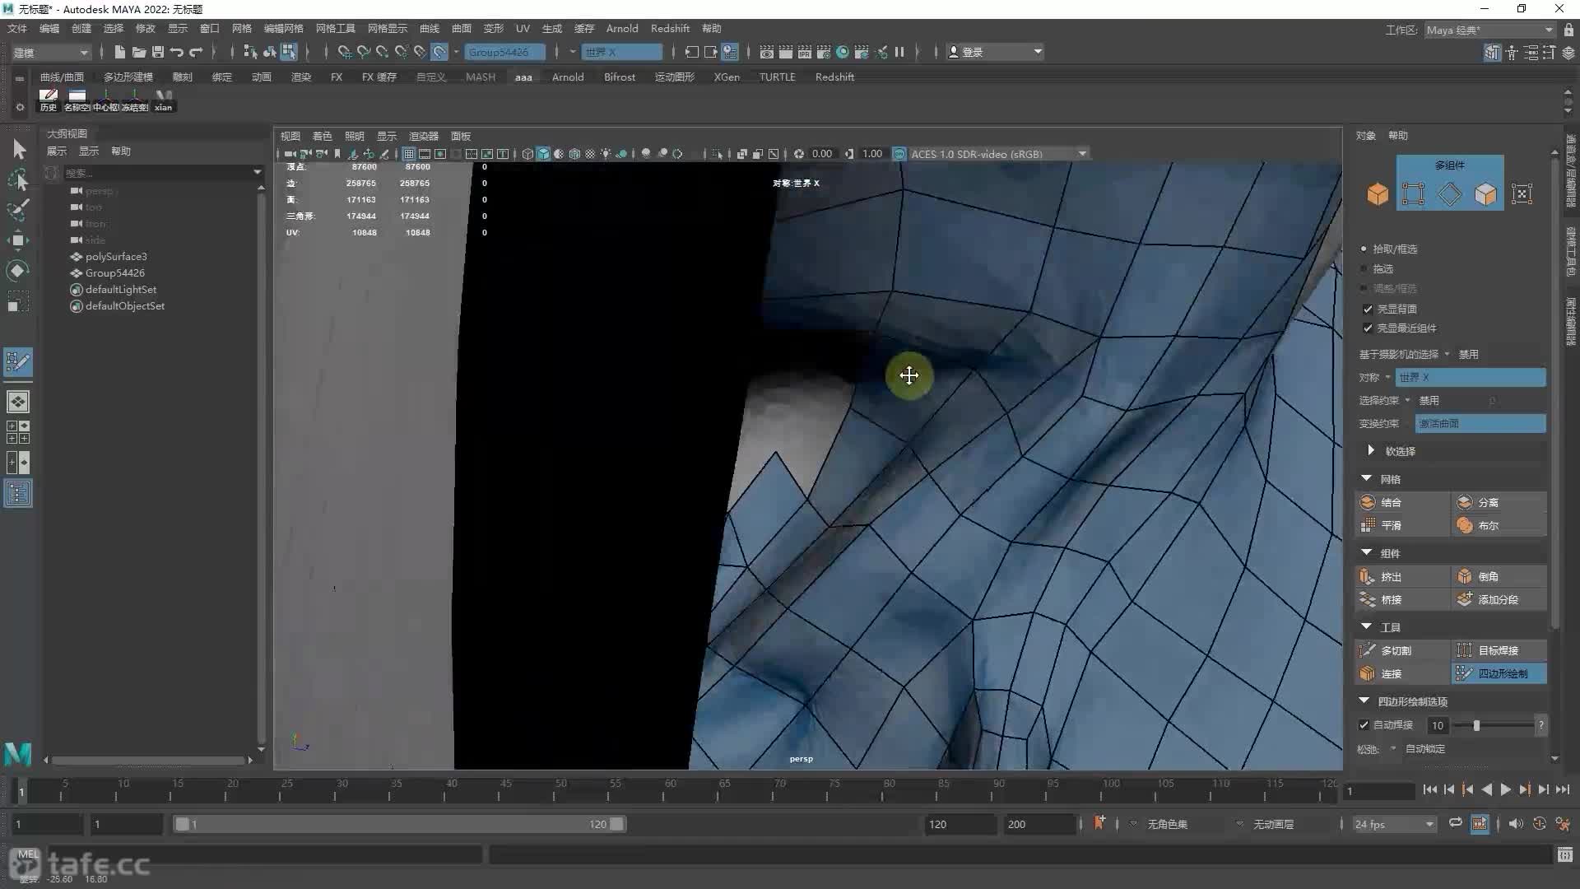
Task: Select the Rotate tool in toolbox
Action: [x=18, y=271]
